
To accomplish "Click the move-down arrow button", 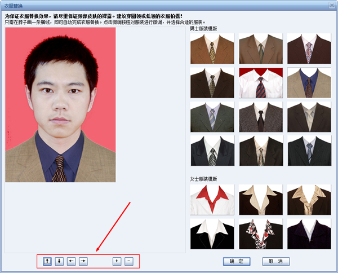I will click(59, 261).
